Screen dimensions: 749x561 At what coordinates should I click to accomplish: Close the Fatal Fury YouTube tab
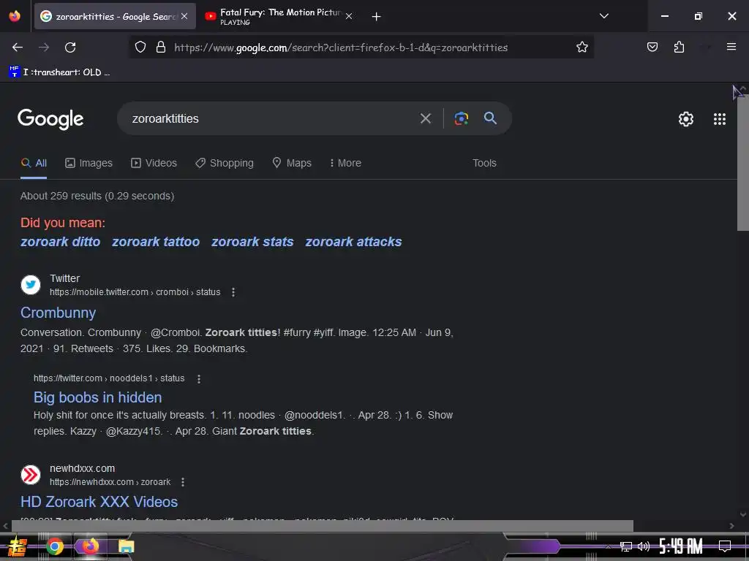coord(349,16)
